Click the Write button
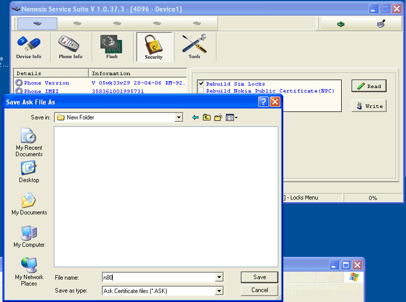The width and height of the screenshot is (406, 302). point(369,106)
